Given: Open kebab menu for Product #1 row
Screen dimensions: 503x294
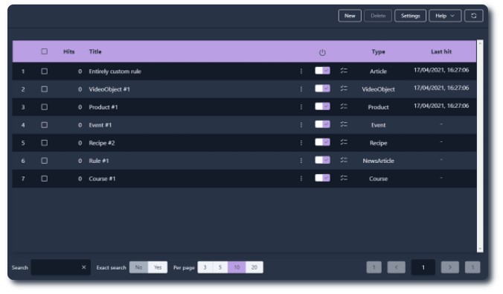Looking at the screenshot, I should (x=301, y=107).
